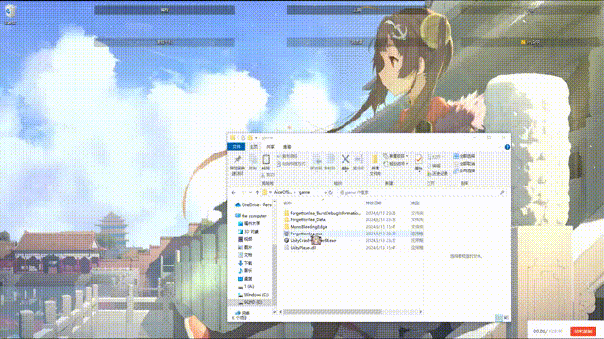Open the address bar history dropdown
Viewport: 604px width, 339px height.
(325, 192)
